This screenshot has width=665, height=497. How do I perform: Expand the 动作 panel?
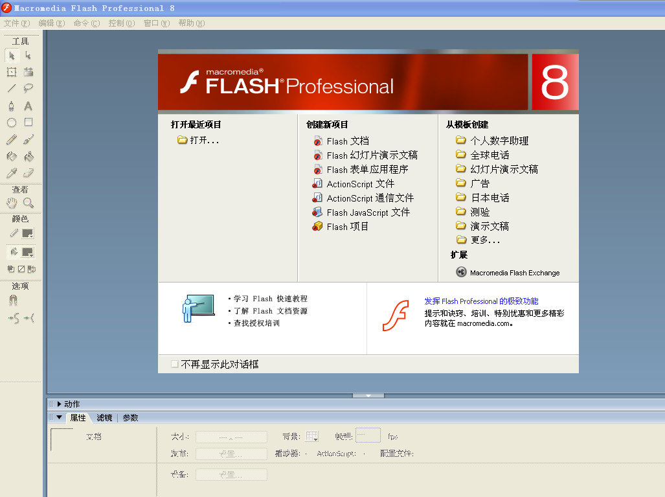click(x=60, y=404)
